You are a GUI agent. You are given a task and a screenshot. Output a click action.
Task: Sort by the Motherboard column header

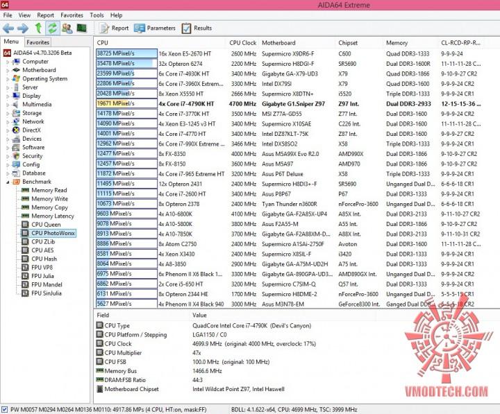(297, 43)
